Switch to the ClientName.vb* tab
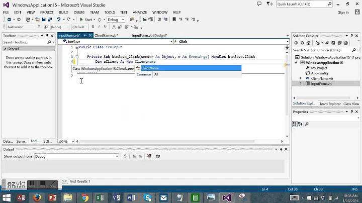This screenshot has height=203, width=362. click(106, 35)
